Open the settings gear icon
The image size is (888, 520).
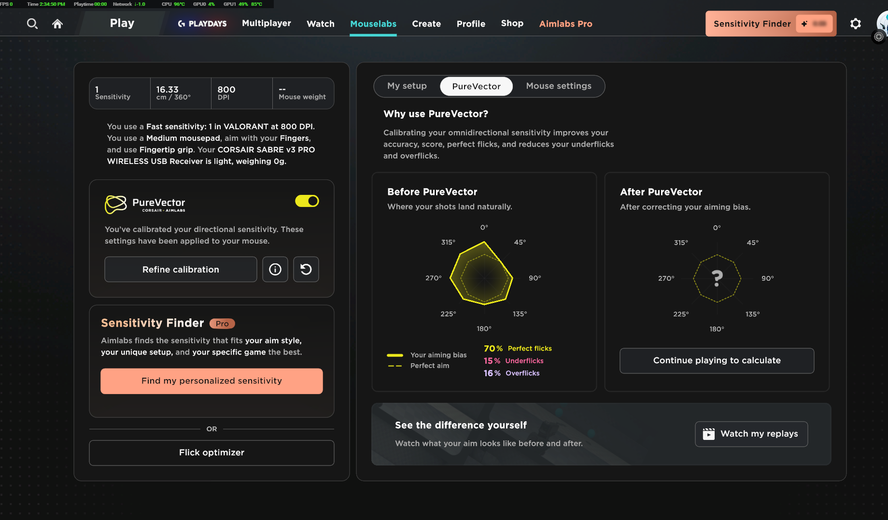[856, 24]
